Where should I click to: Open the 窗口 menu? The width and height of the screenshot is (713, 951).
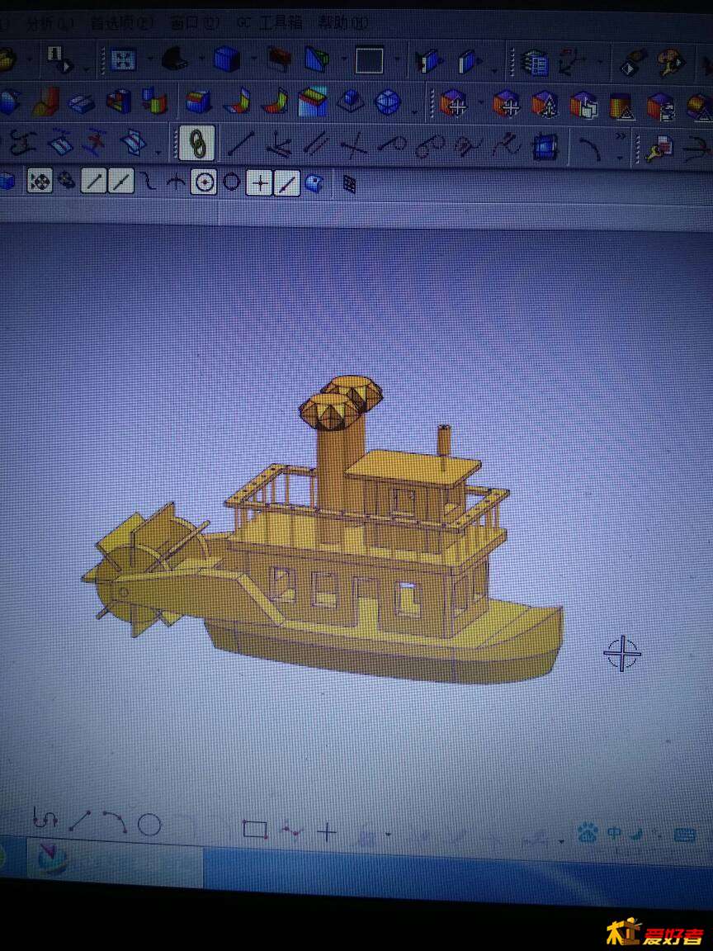point(194,24)
